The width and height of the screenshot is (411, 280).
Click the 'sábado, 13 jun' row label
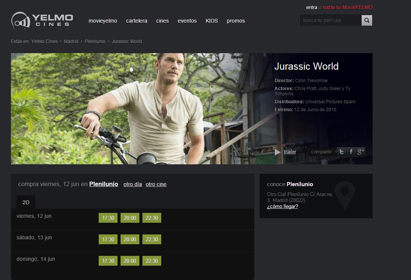pos(34,237)
